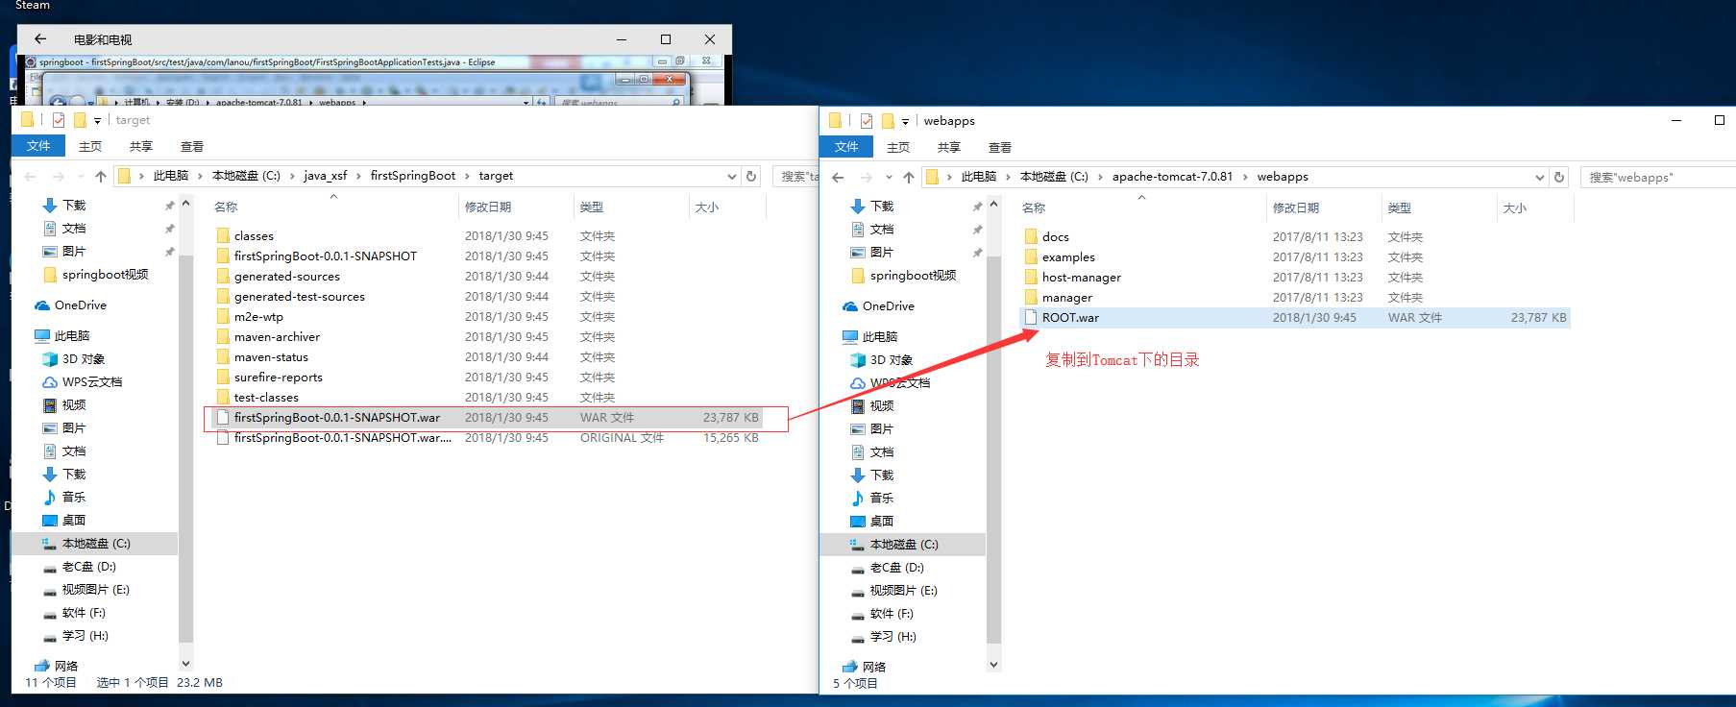Click back arrow in target window
The height and width of the screenshot is (707, 1736).
tap(30, 176)
